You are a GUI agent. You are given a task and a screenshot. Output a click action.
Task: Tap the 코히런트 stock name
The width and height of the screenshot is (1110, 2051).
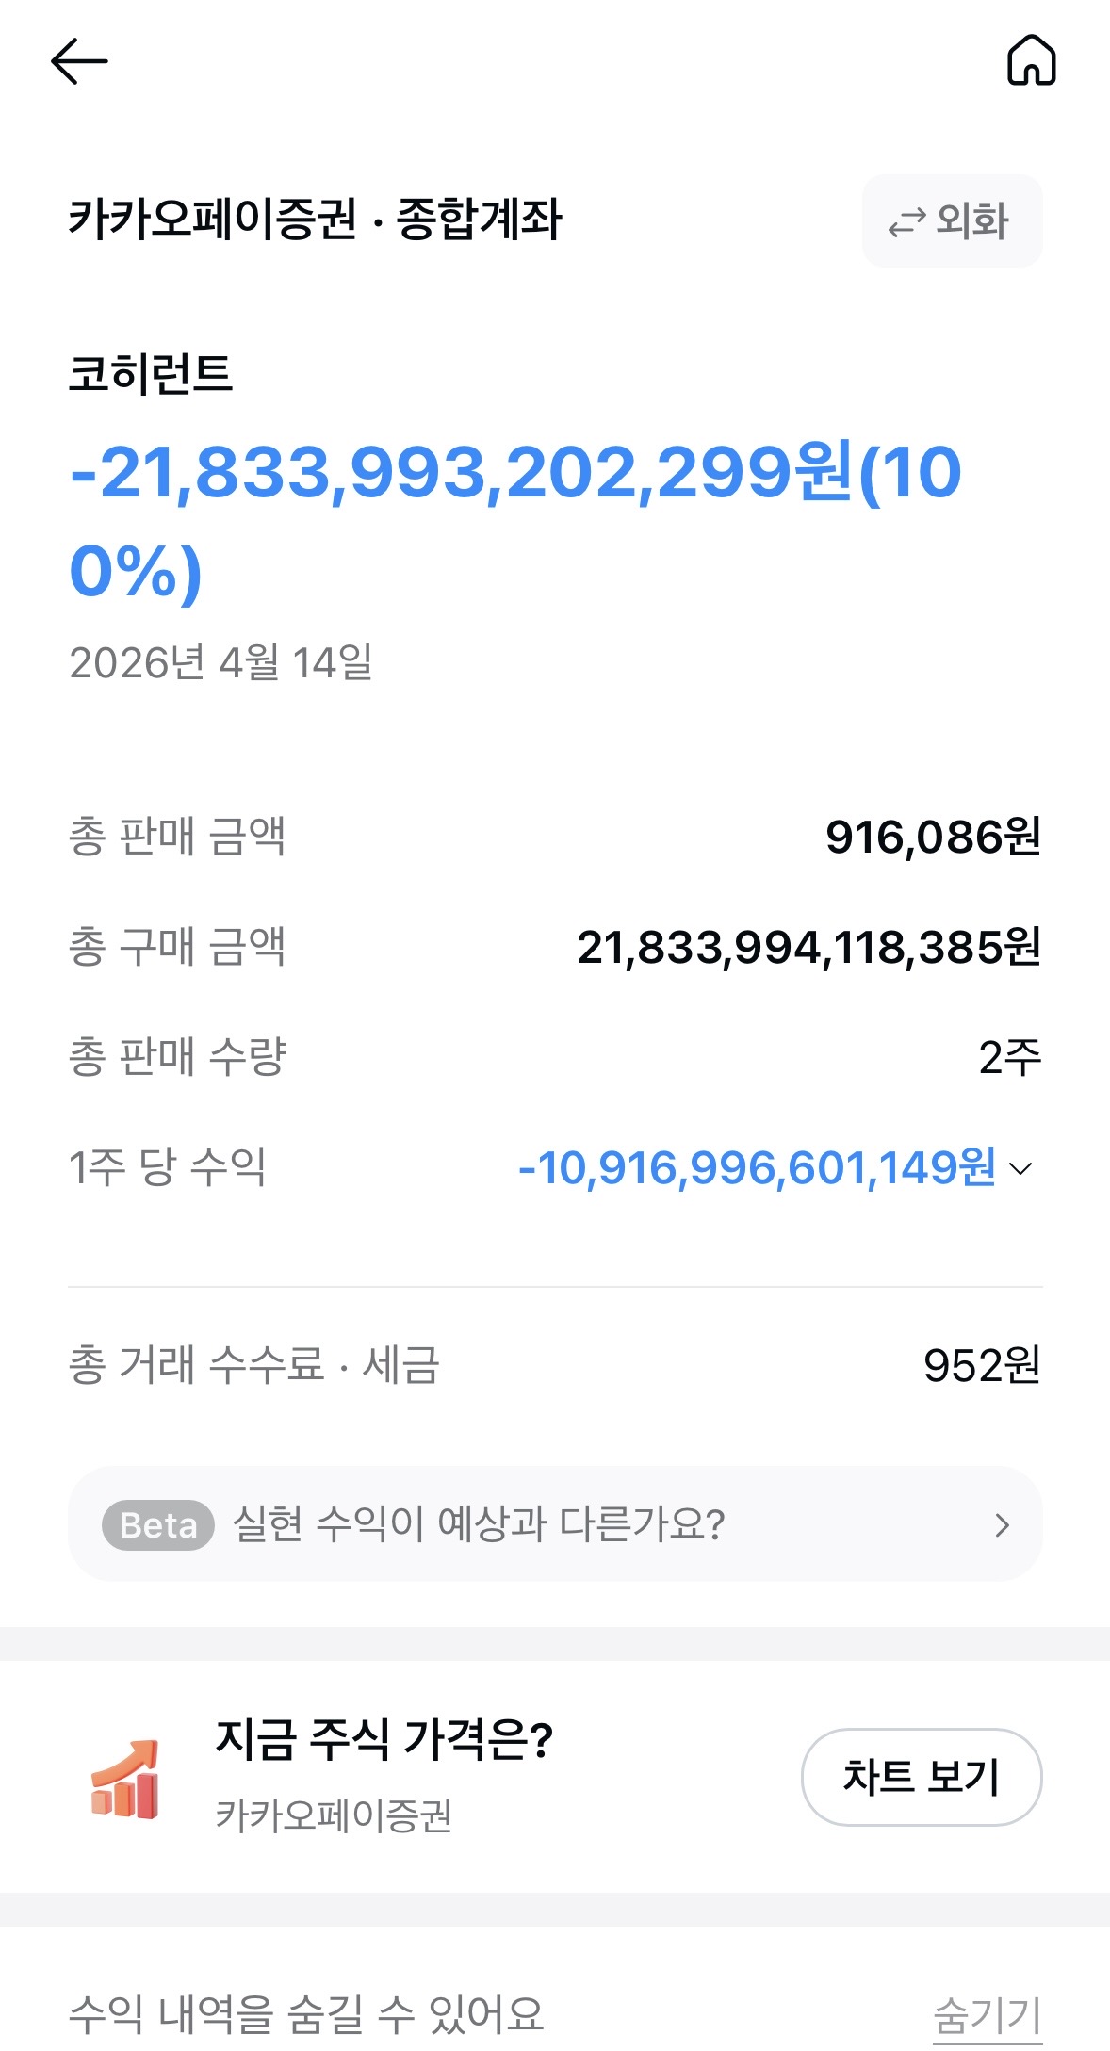151,373
